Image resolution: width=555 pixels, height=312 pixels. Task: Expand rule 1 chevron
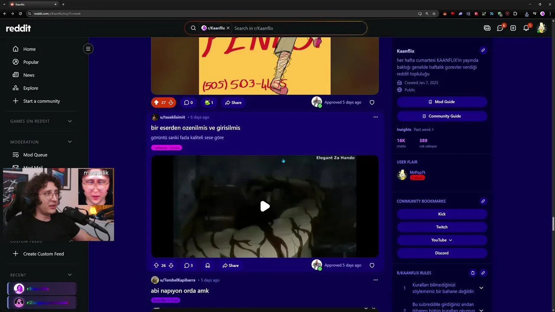[x=481, y=288]
